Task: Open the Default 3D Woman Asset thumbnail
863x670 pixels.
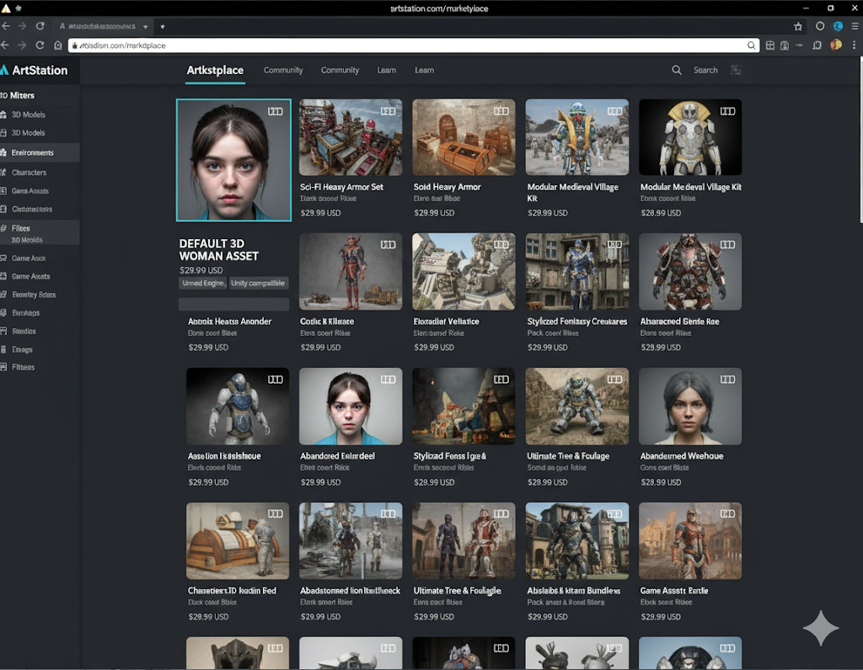Action: (233, 160)
